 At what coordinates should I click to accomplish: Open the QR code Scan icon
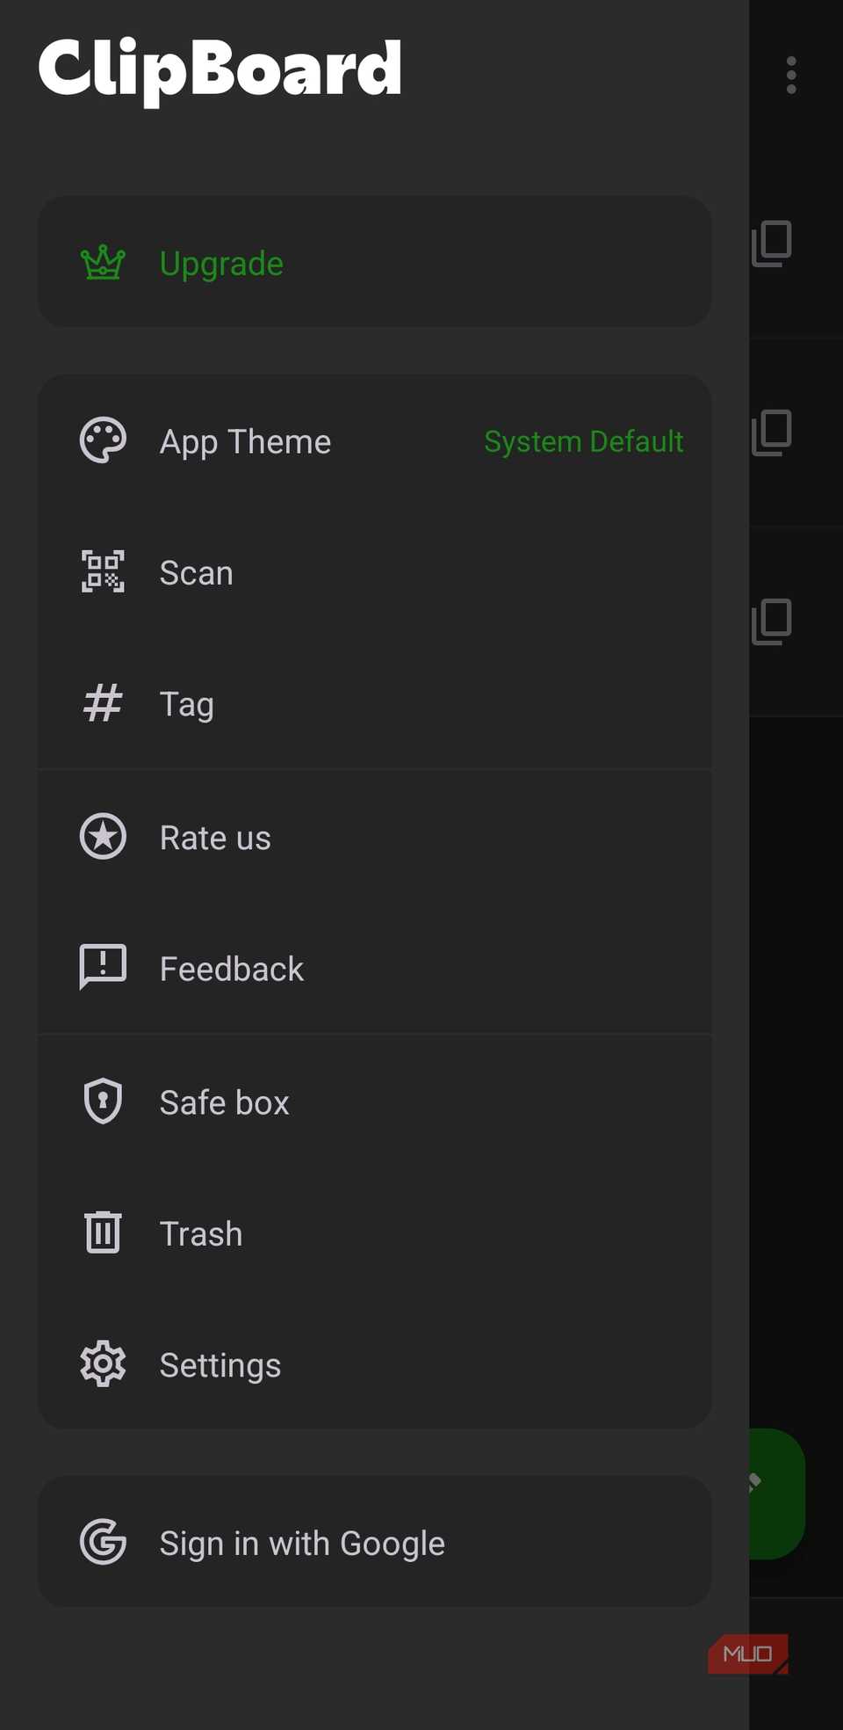click(x=102, y=571)
